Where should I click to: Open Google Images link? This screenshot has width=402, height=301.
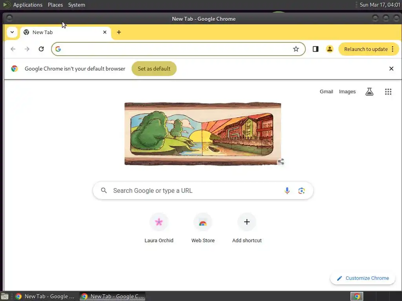point(347,92)
